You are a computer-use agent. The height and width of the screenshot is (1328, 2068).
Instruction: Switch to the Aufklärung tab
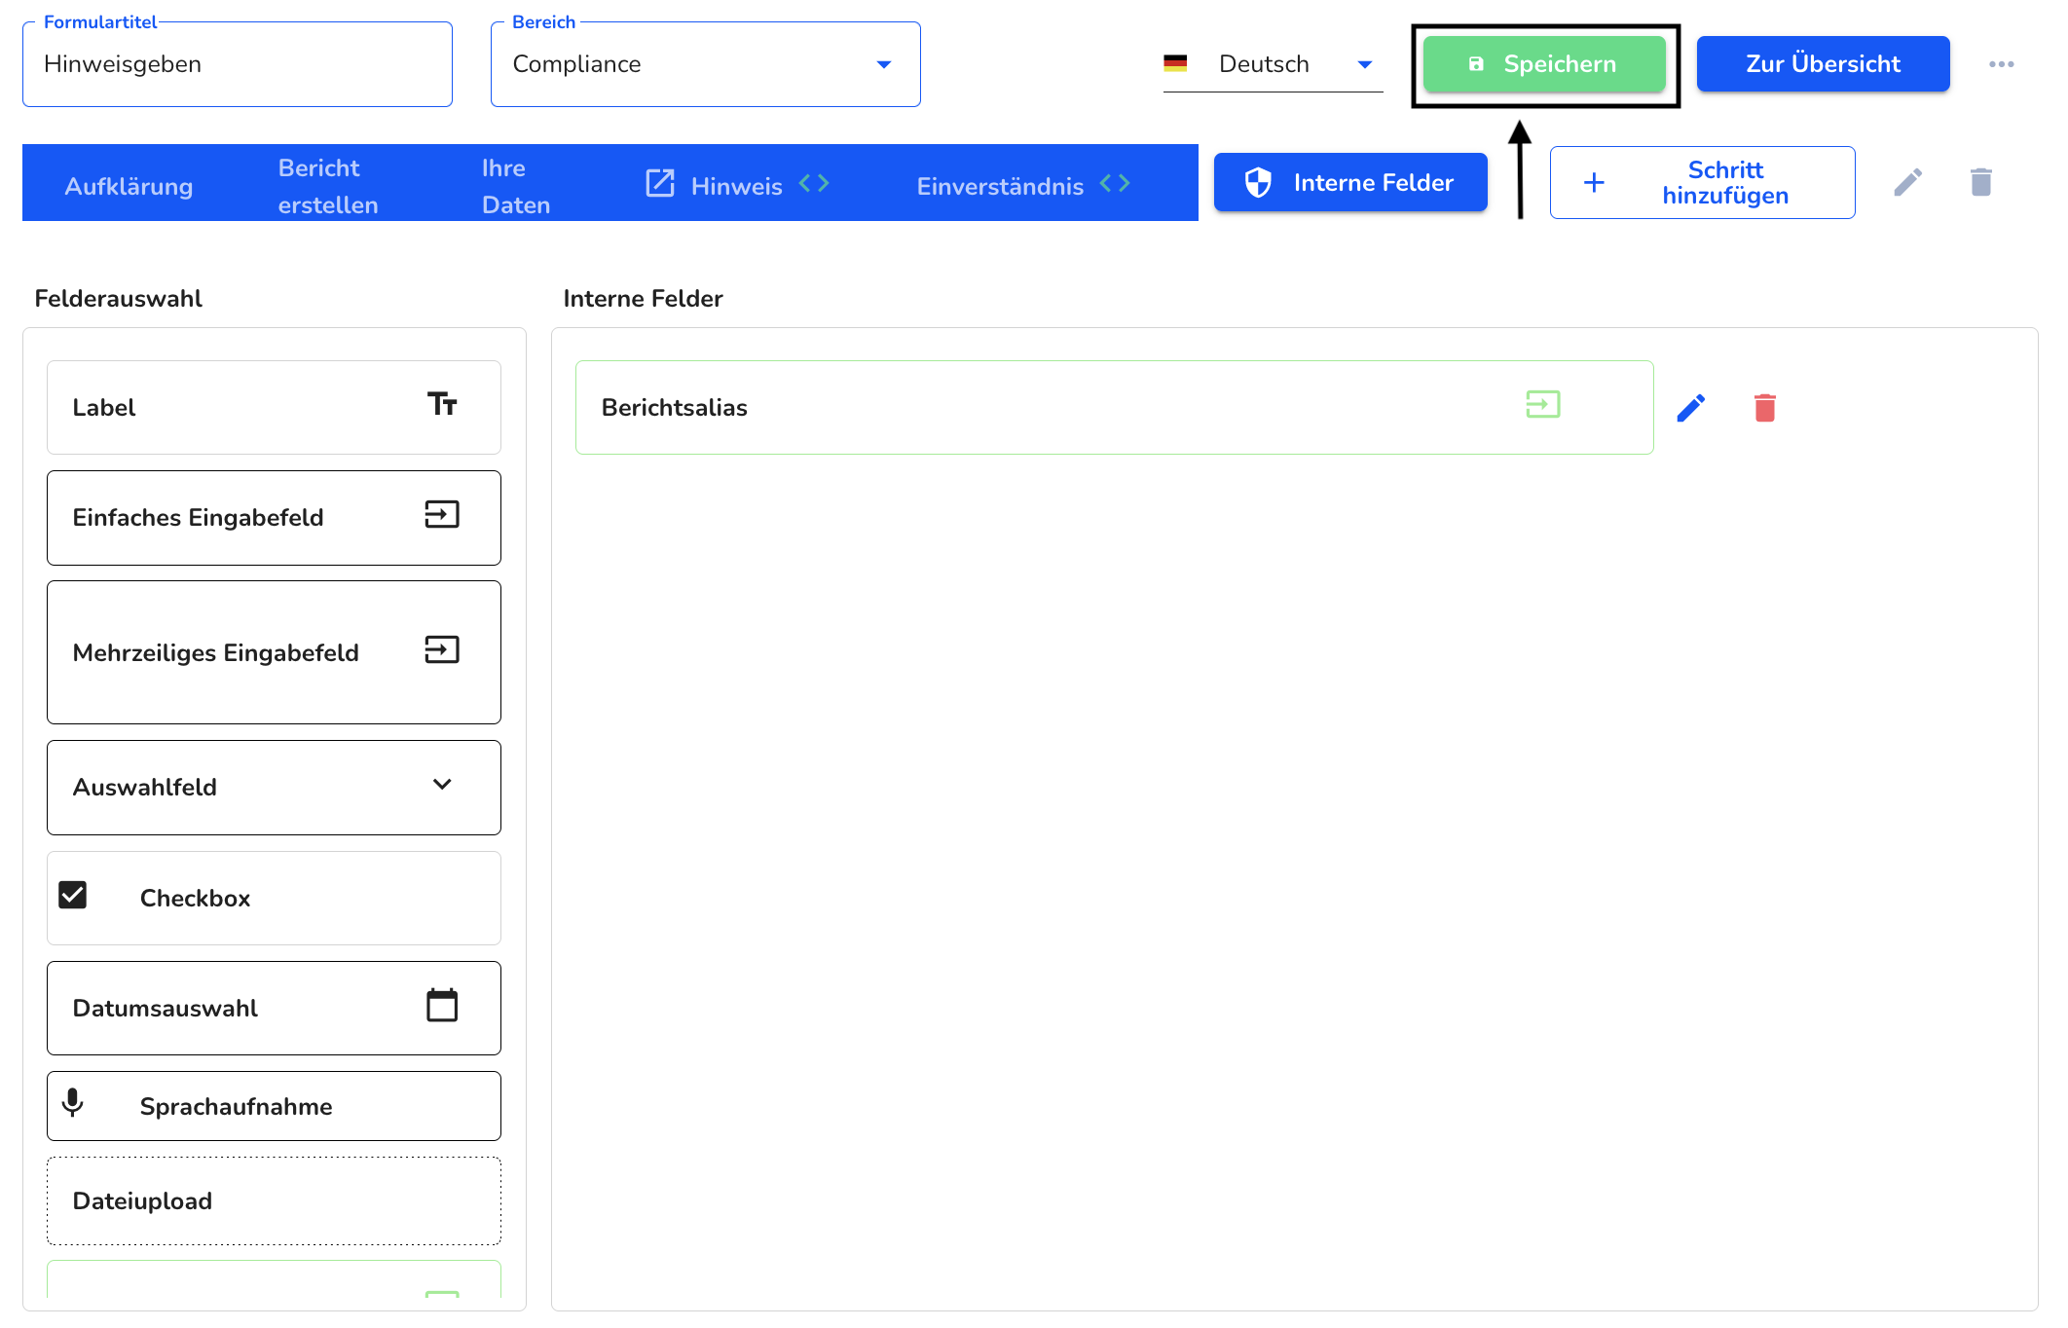(x=129, y=185)
